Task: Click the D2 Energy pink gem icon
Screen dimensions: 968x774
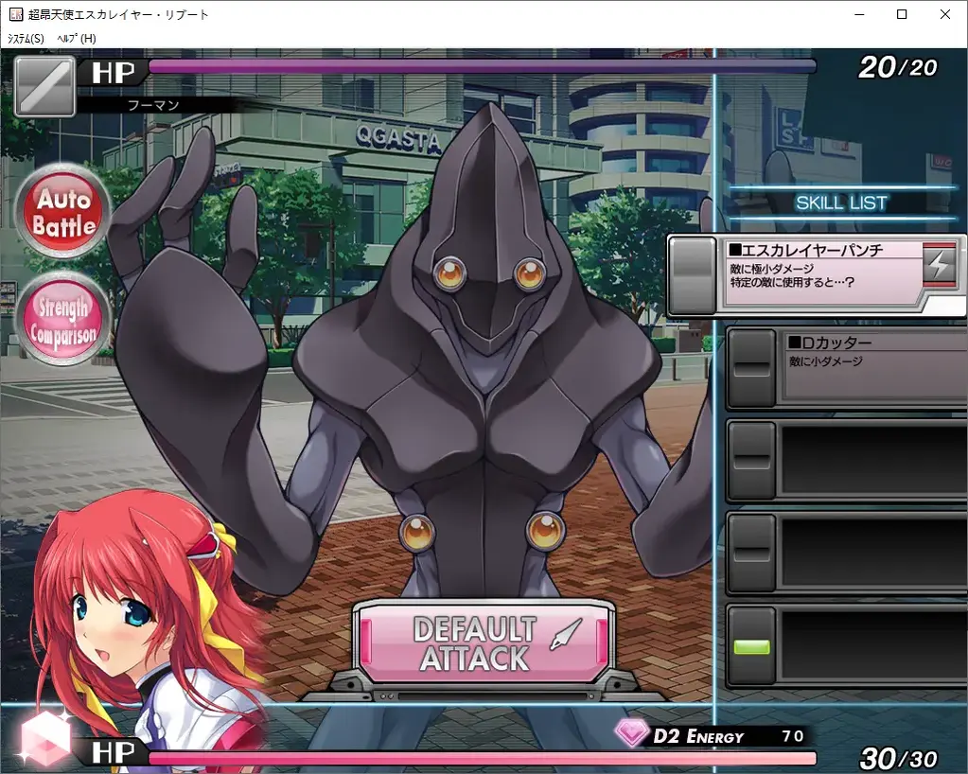Action: coord(631,732)
